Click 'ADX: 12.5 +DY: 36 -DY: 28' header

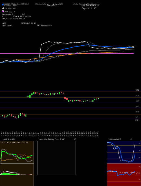[x=15, y=143]
